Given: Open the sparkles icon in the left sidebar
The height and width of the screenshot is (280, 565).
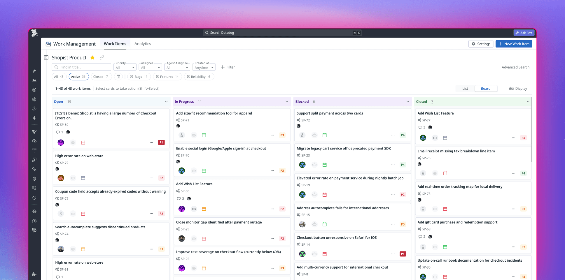Looking at the screenshot, I should tap(34, 71).
